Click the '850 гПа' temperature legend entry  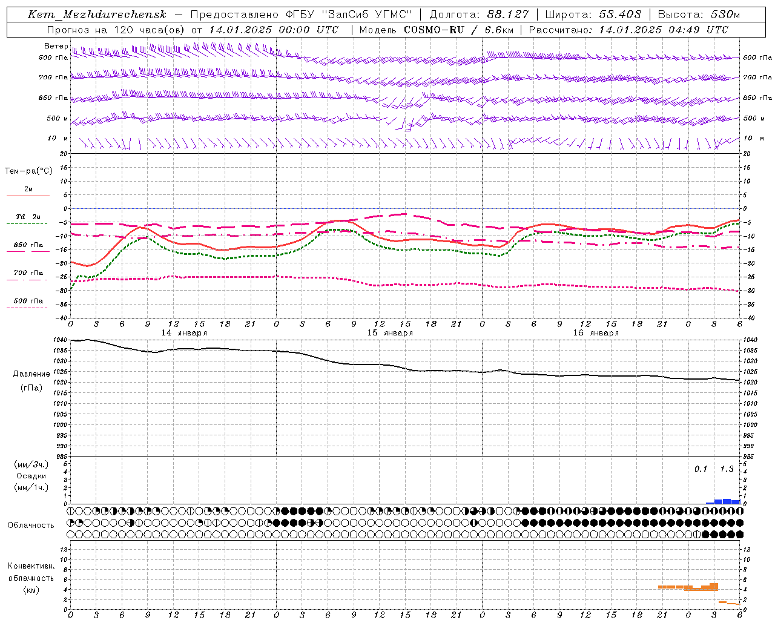(28, 245)
